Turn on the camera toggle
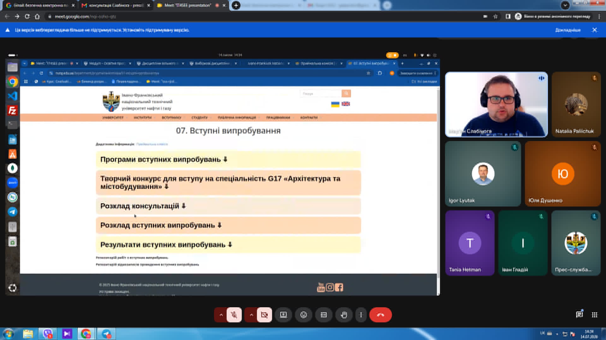The image size is (606, 340). 264,315
